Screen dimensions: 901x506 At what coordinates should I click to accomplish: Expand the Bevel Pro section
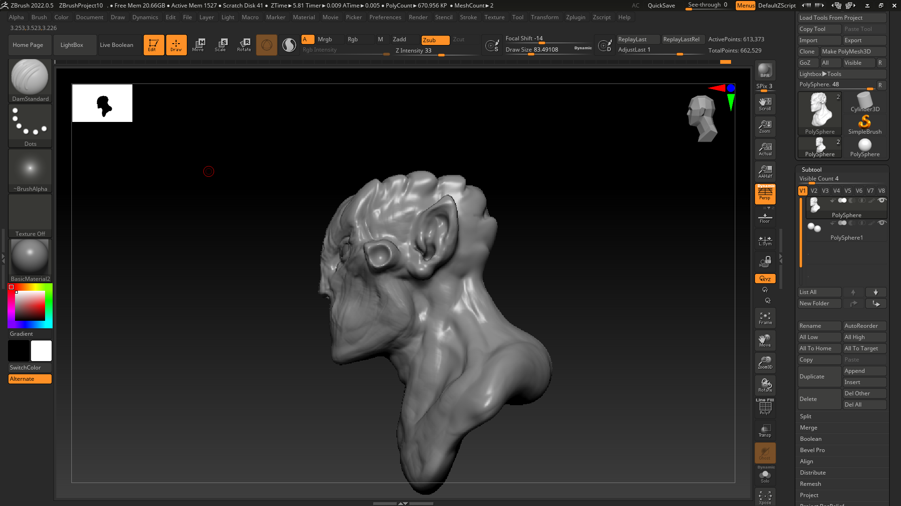[x=812, y=450]
